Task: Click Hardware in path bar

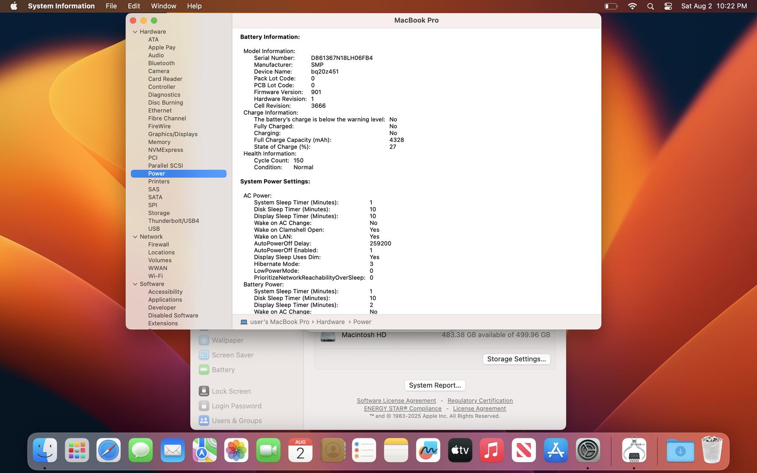Action: 330,322
